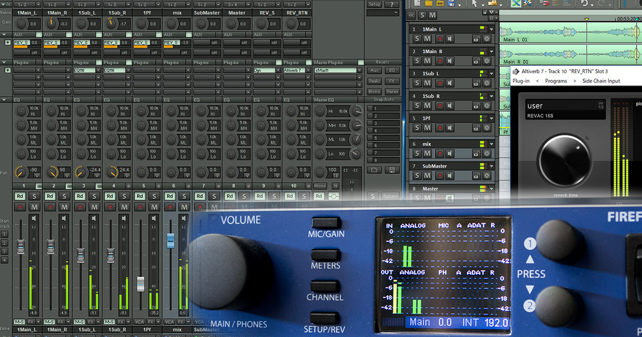This screenshot has height=337, width=642.
Task: Solo the mix track in track list
Action: pyautogui.click(x=418, y=154)
